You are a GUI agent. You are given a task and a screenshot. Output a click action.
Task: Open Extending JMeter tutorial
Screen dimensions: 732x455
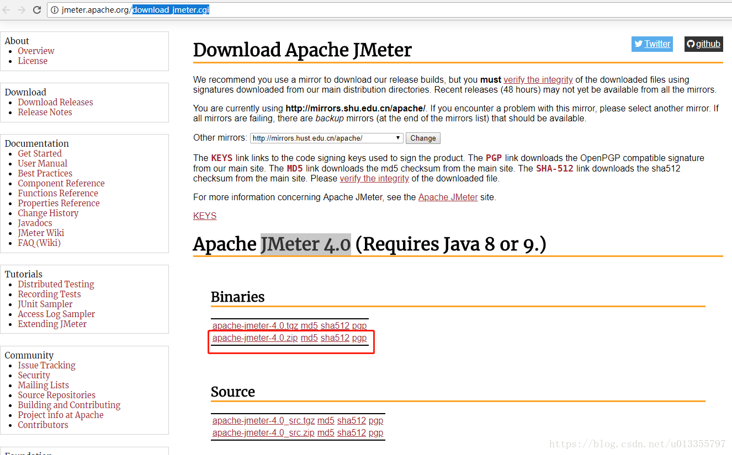coord(52,324)
